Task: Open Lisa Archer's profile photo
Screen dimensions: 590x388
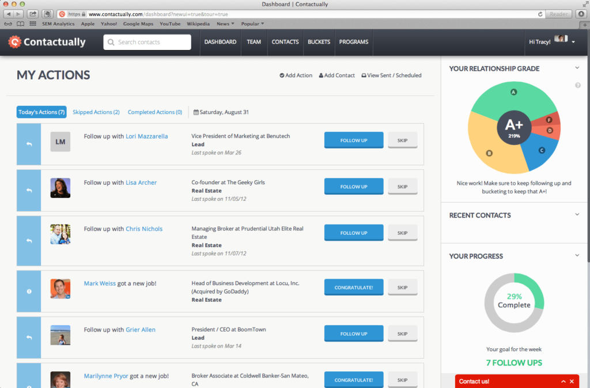Action: [60, 188]
